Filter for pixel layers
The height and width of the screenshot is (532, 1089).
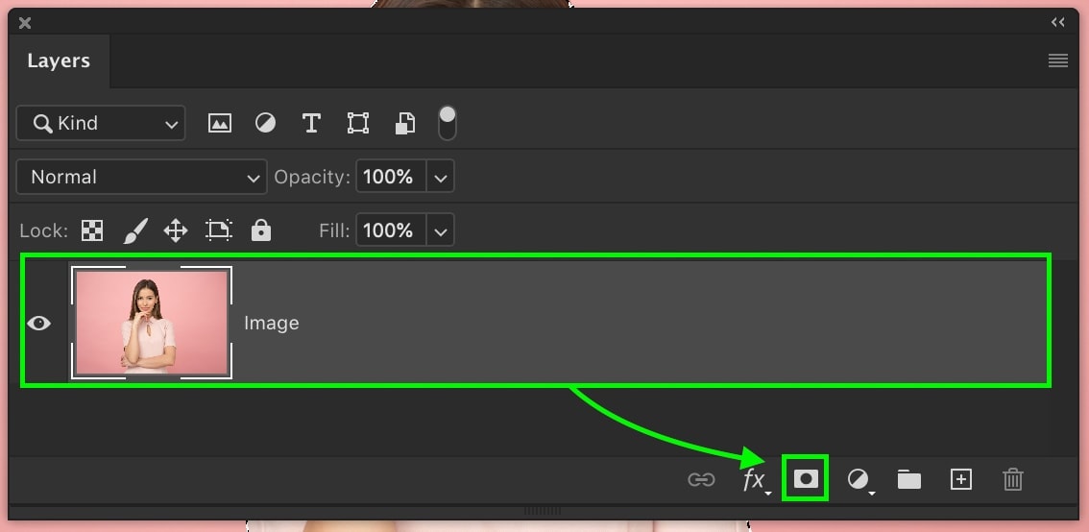tap(220, 123)
